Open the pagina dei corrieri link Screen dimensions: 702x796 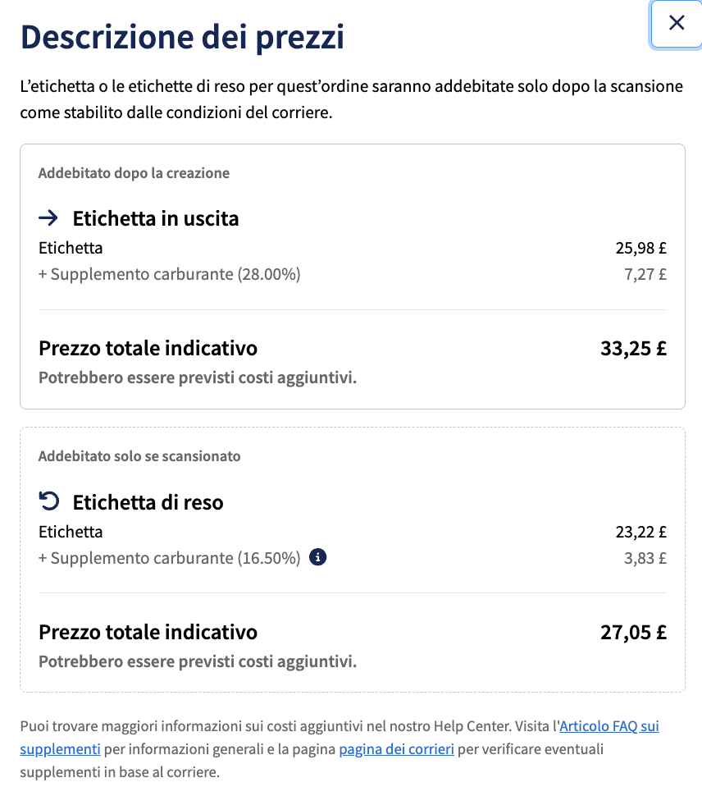tap(397, 748)
